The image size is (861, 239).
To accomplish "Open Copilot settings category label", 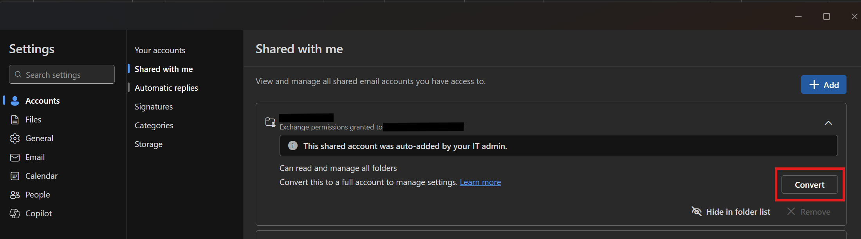I will tap(38, 213).
